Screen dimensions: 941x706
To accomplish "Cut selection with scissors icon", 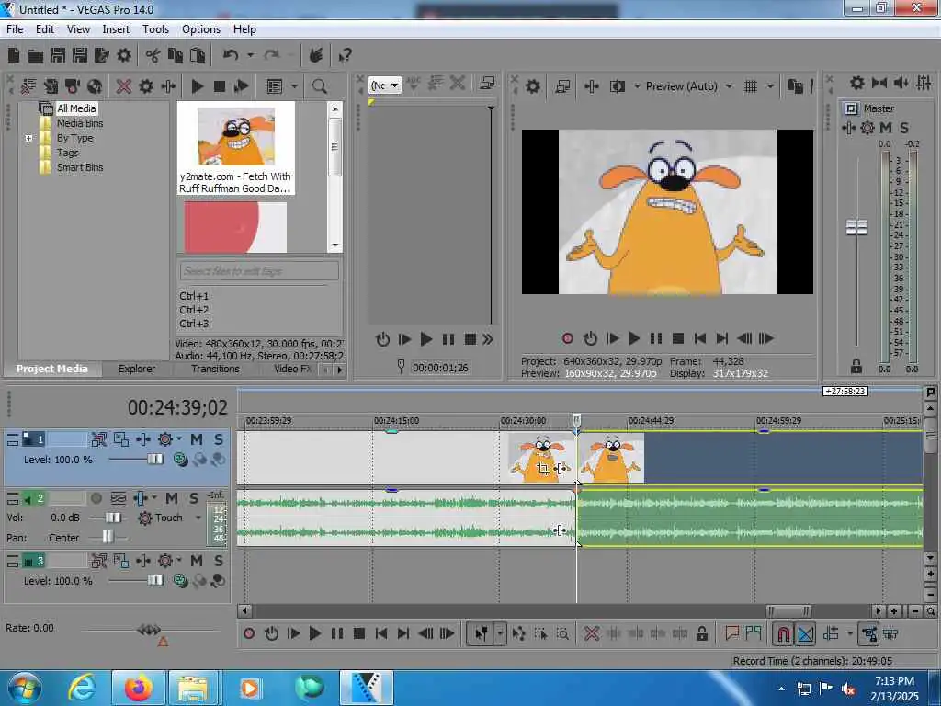I will tap(153, 55).
